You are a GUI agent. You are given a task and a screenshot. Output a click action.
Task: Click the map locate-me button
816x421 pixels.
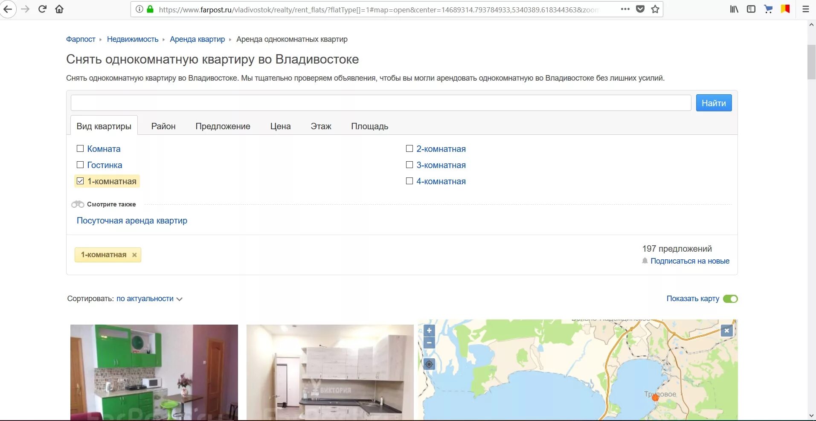pos(429,364)
